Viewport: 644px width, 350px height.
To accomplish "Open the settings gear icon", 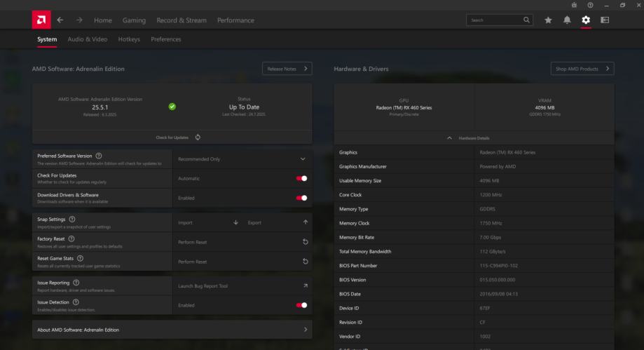I will coord(586,20).
